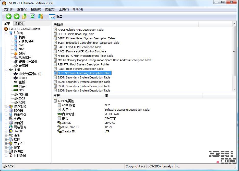The height and width of the screenshot is (171, 239).
Task: Collapse the 主板 tree node
Action: pyautogui.click(x=6, y=70)
